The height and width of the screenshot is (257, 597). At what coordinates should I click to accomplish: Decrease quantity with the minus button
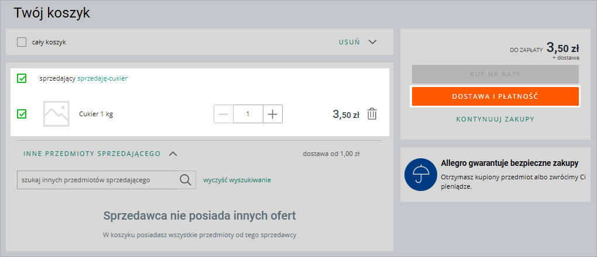pos(223,114)
